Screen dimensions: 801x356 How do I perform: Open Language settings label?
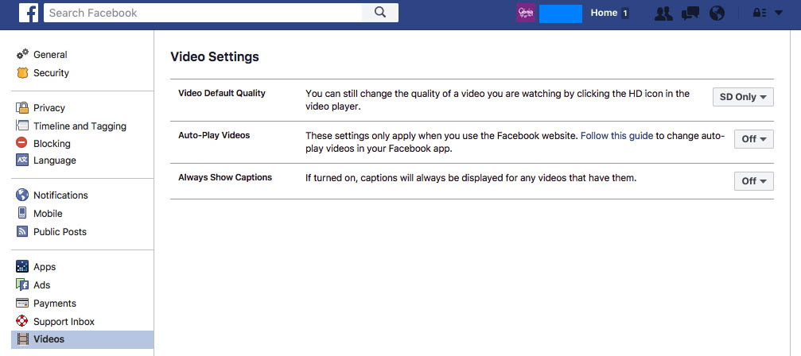[x=55, y=161]
